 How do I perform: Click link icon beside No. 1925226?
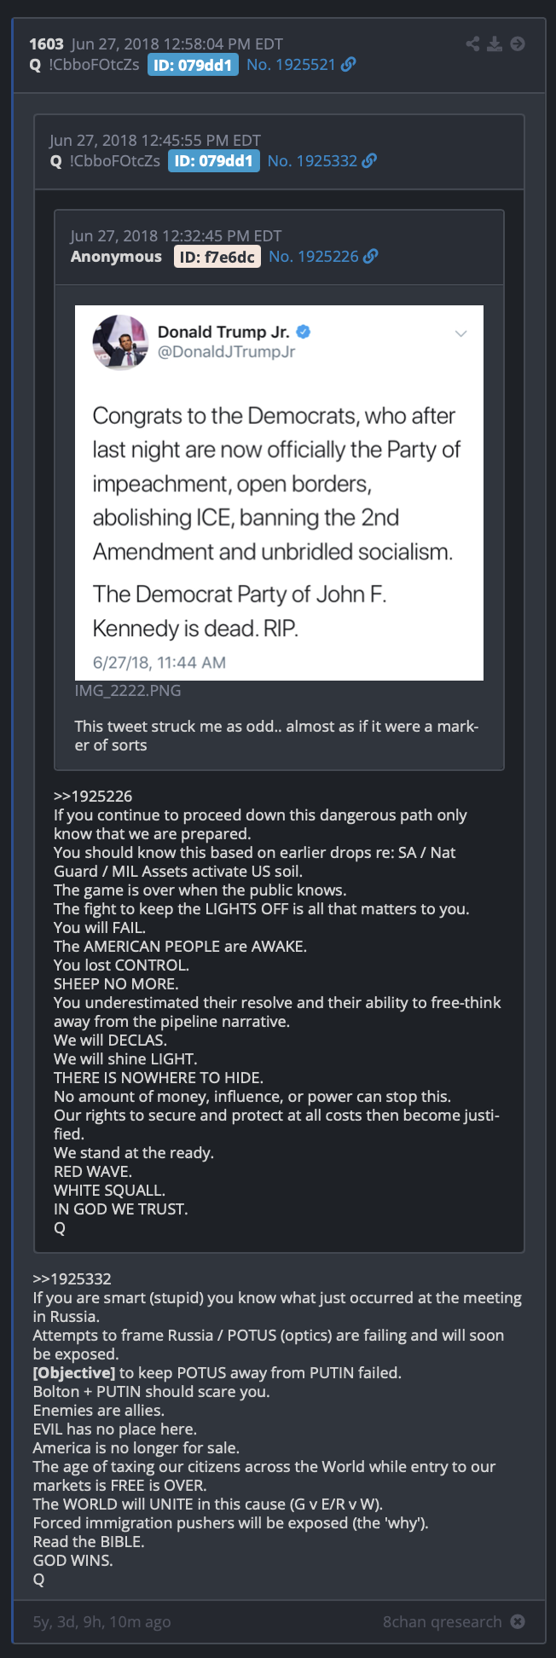coord(371,256)
